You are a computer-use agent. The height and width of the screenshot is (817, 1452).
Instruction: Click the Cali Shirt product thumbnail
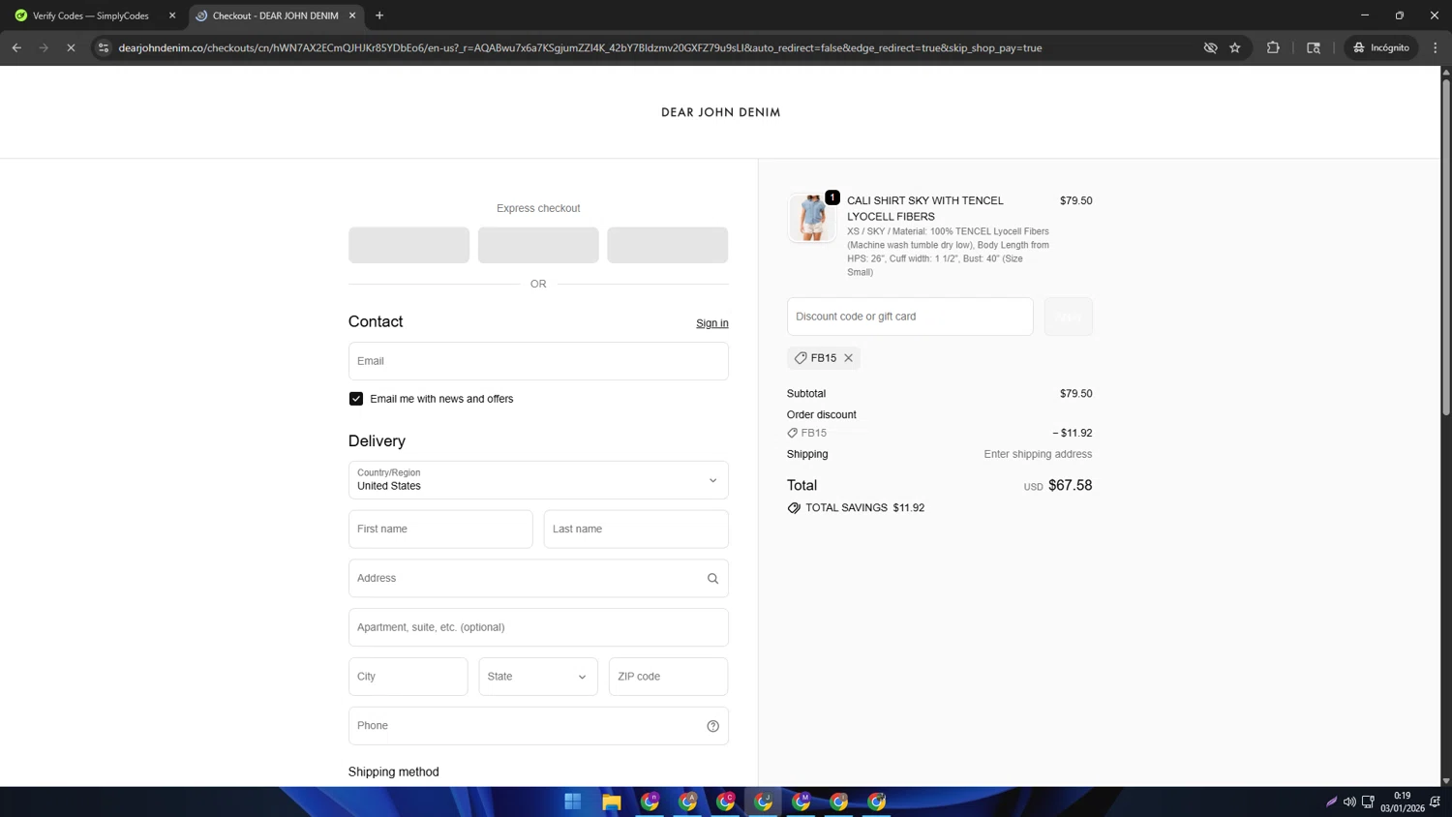[x=811, y=217]
